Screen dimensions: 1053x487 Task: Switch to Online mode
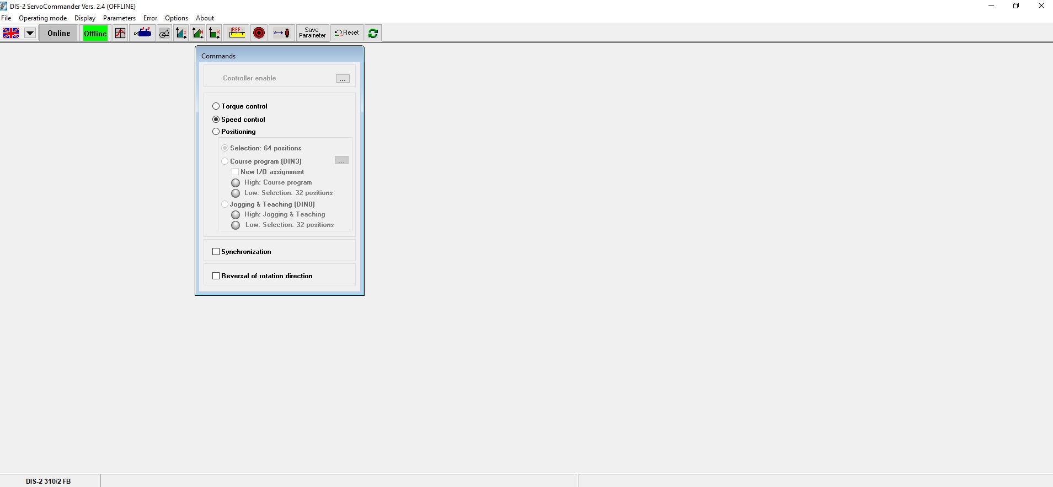pyautogui.click(x=58, y=33)
